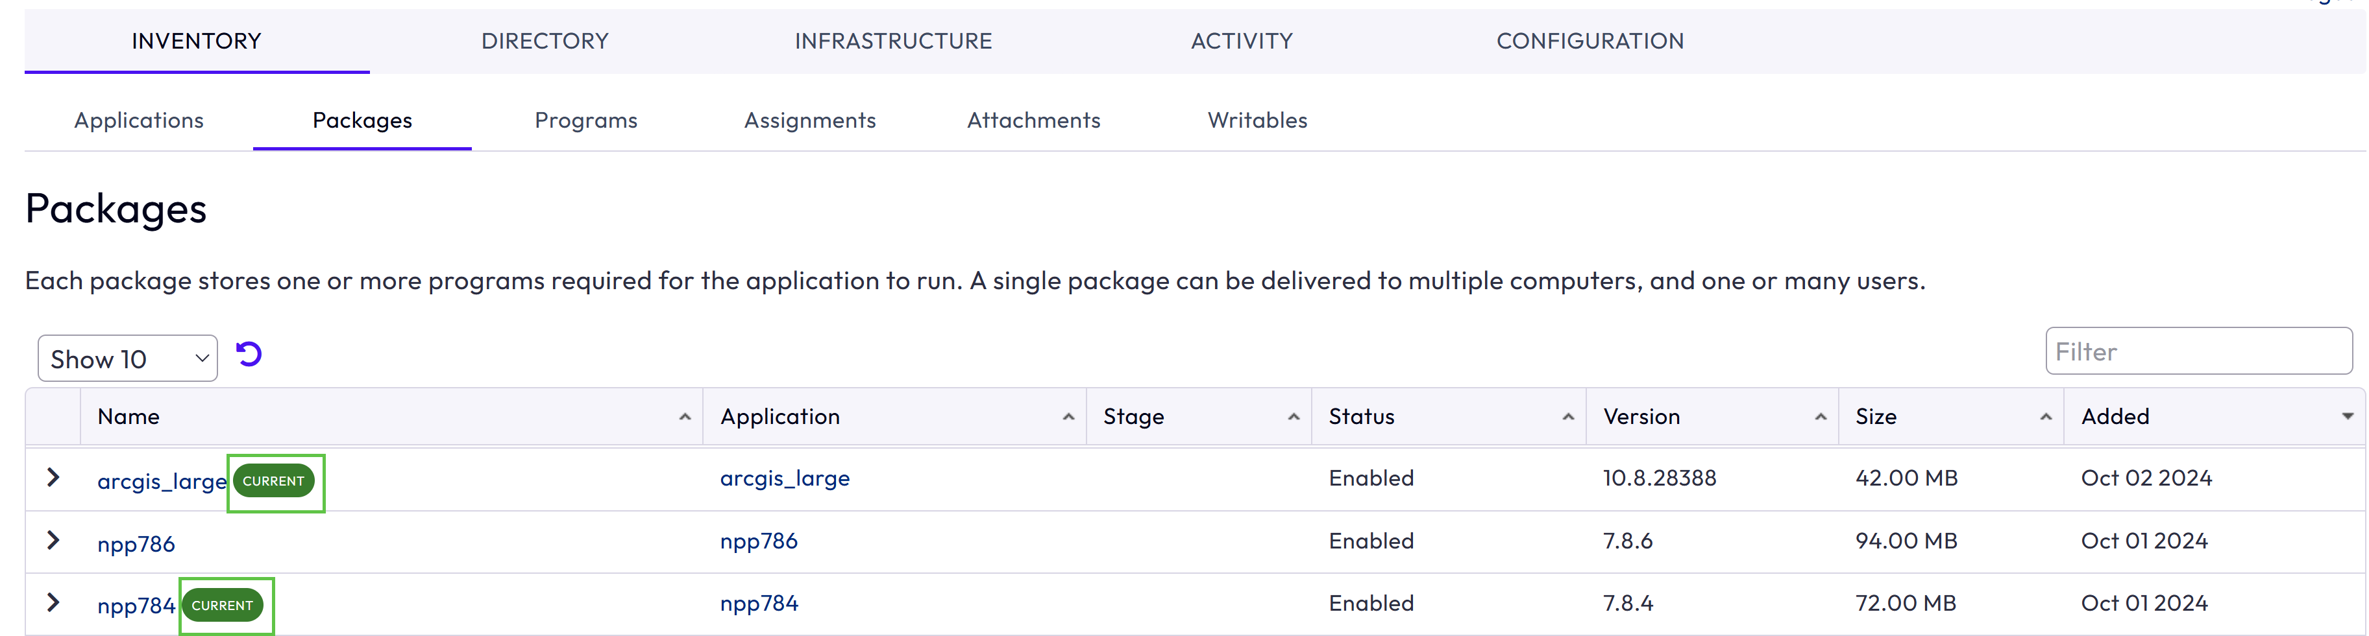
Task: Expand the npp784 package row
Action: 53,602
